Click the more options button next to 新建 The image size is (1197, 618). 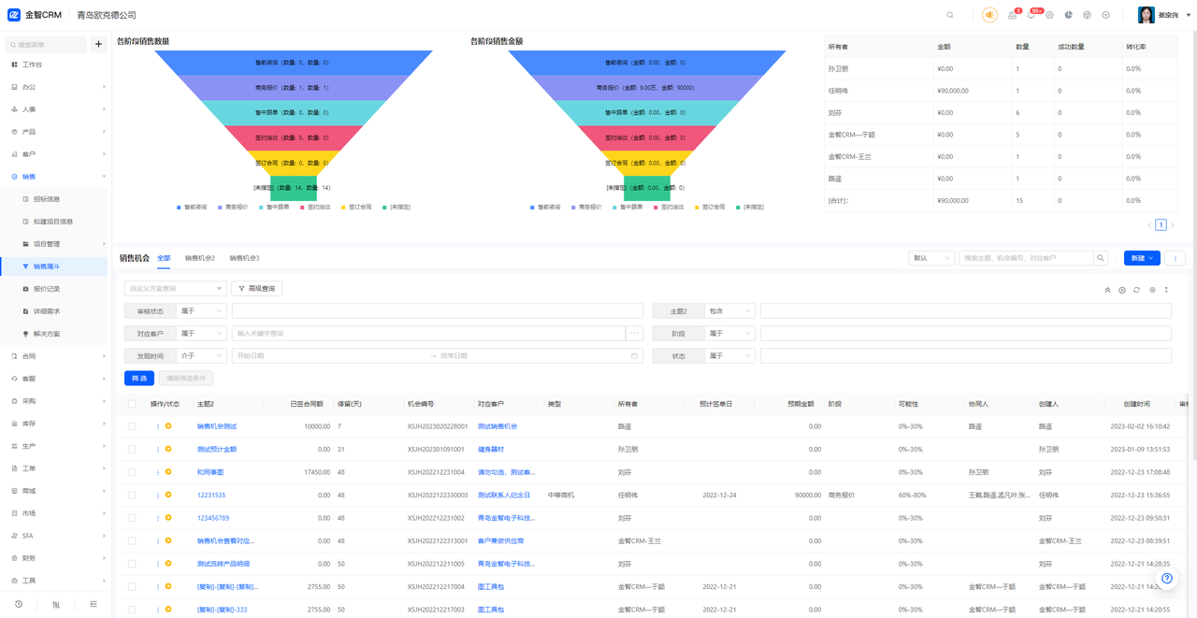[1175, 258]
